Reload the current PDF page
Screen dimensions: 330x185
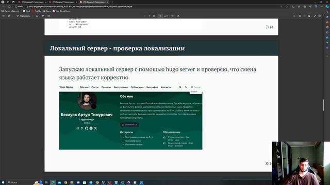click(x=9, y=7)
